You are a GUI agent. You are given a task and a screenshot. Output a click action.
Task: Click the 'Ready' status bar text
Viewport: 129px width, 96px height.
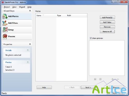tap(4, 93)
